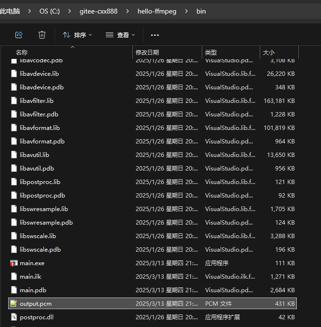Screen dimensions: 321x327
Task: Click the 应用程序扩展 type cell
Action: pos(222,317)
